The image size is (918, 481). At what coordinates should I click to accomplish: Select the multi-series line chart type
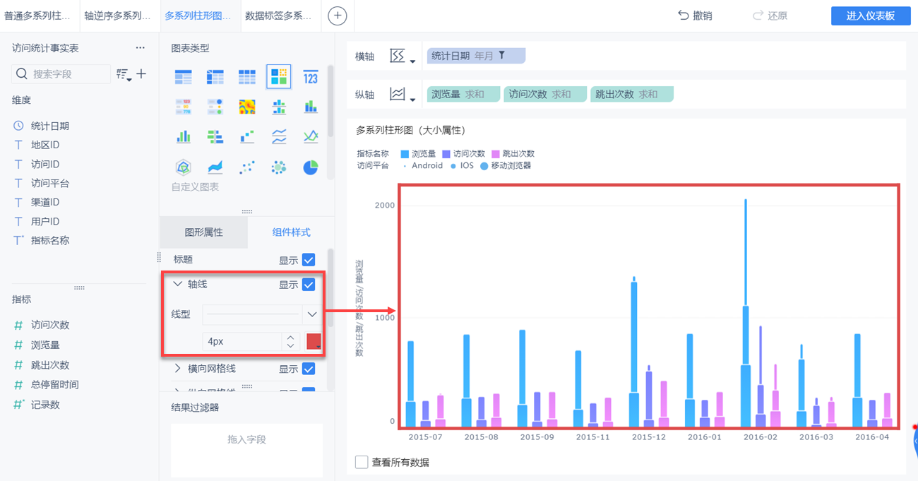tap(311, 136)
